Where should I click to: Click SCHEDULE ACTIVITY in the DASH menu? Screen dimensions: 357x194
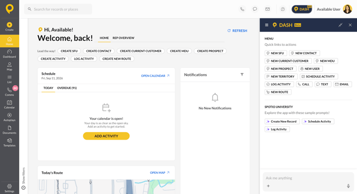point(319,77)
